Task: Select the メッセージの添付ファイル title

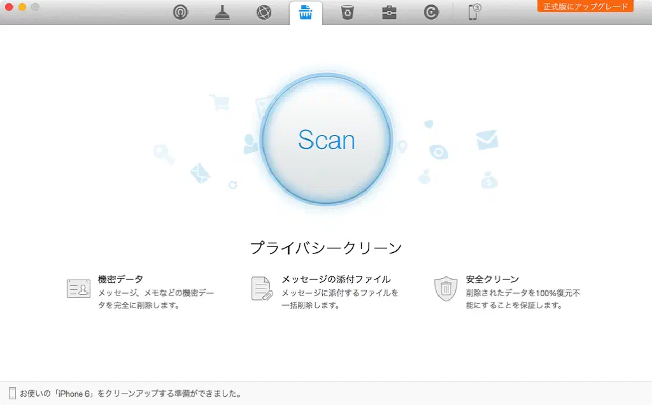Action: tap(336, 279)
